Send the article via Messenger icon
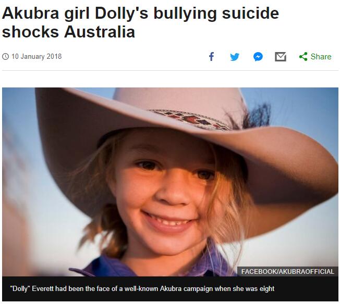This screenshot has height=304, width=340. pyautogui.click(x=258, y=57)
